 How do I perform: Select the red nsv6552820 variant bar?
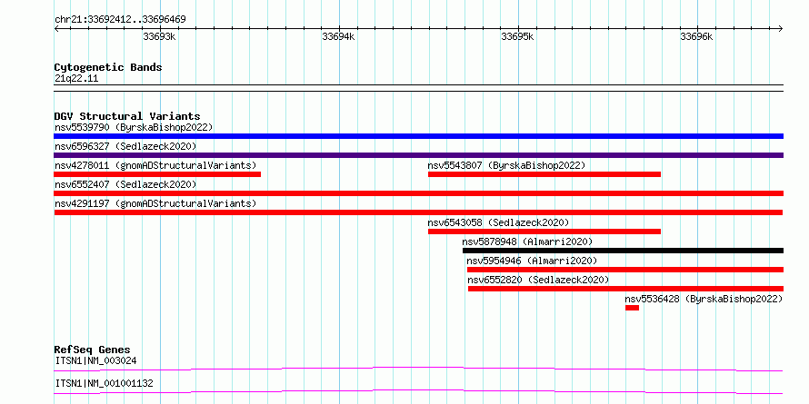click(x=626, y=289)
